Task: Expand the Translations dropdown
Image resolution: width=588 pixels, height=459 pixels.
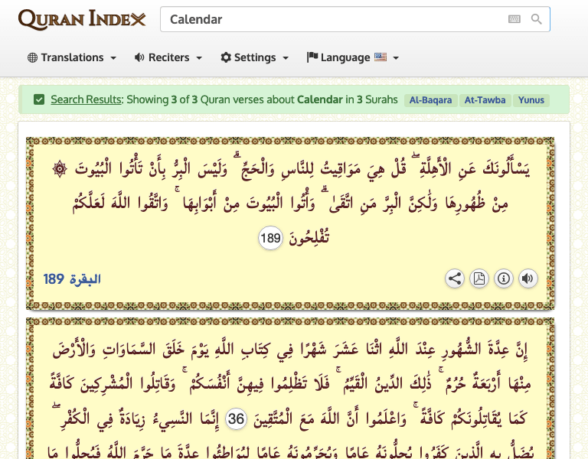Action: point(72,57)
